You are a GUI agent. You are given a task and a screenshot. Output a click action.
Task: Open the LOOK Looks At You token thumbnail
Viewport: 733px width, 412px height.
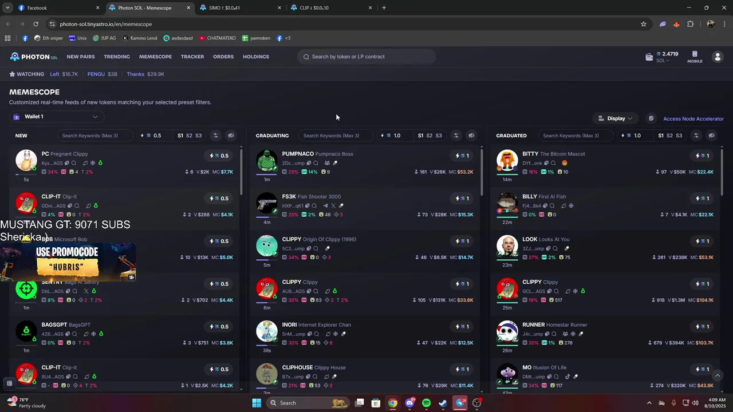click(x=507, y=246)
